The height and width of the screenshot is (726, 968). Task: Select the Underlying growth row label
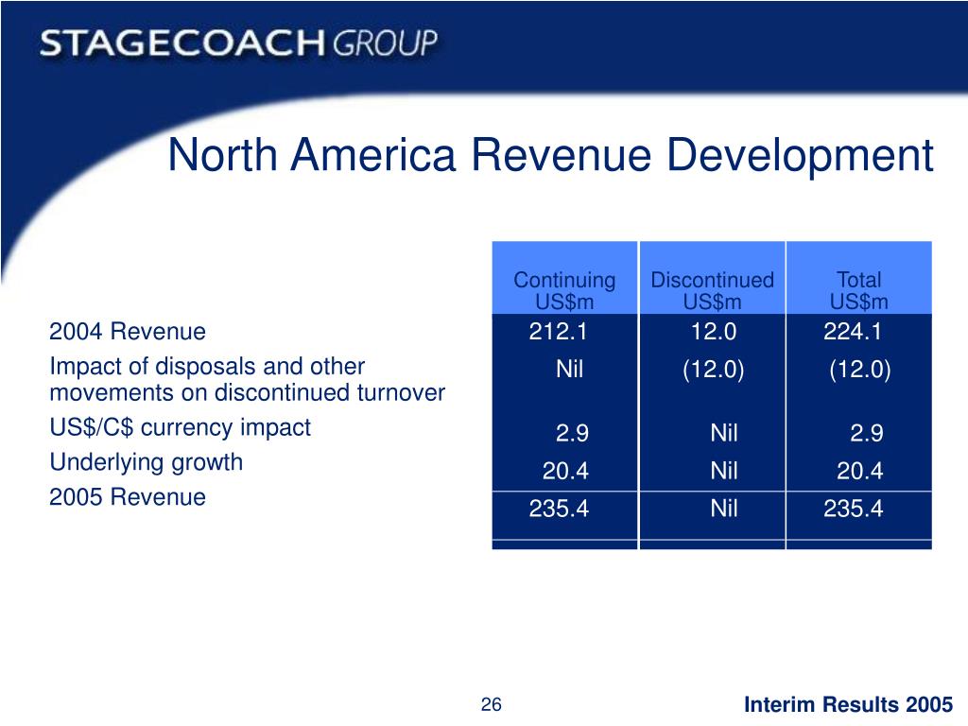[x=146, y=463]
